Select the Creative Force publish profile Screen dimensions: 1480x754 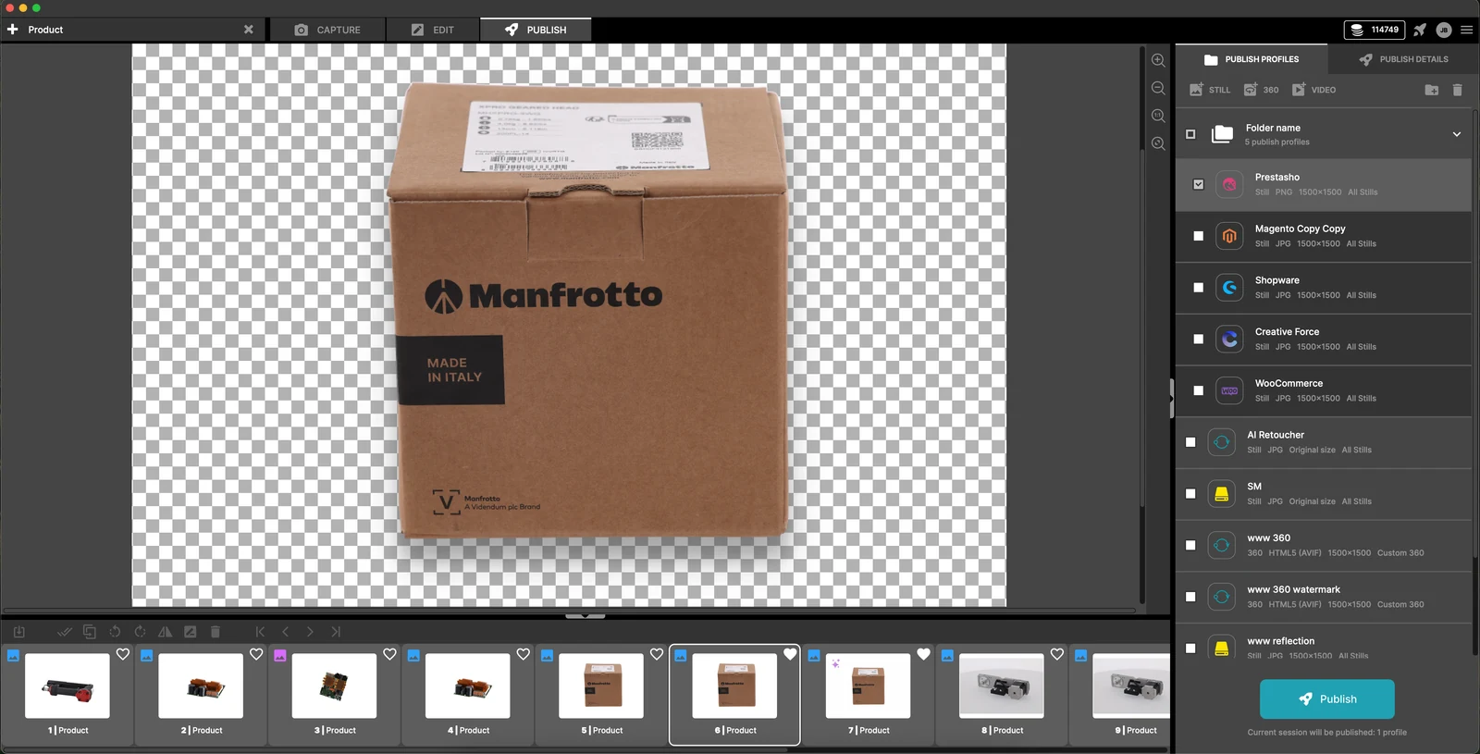1324,340
